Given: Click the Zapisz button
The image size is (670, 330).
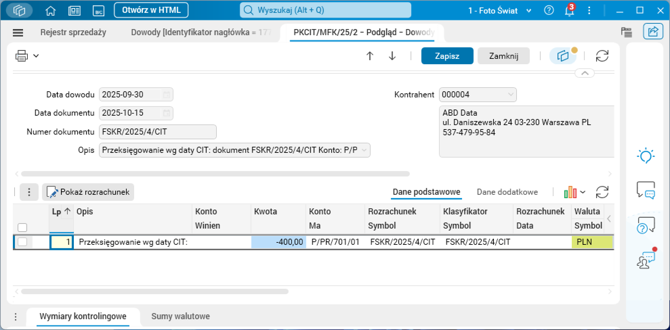Looking at the screenshot, I should pos(447,56).
